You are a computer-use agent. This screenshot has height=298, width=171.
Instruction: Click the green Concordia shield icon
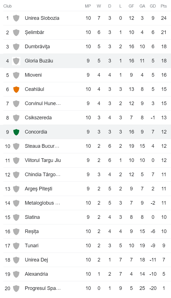coord(16,132)
